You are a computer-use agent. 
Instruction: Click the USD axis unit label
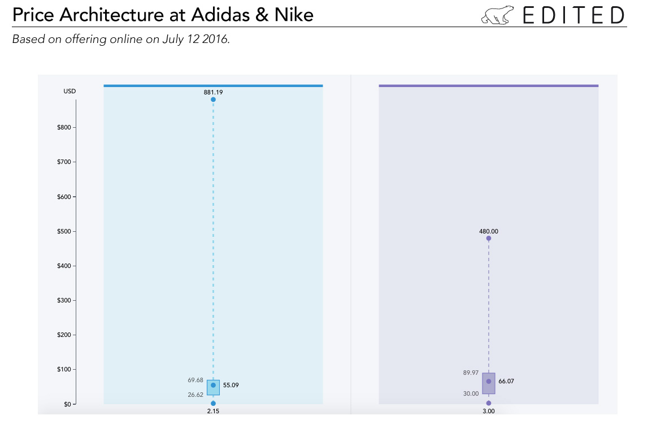pos(69,91)
